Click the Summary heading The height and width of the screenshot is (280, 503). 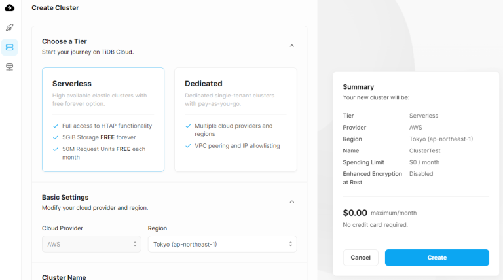(358, 87)
